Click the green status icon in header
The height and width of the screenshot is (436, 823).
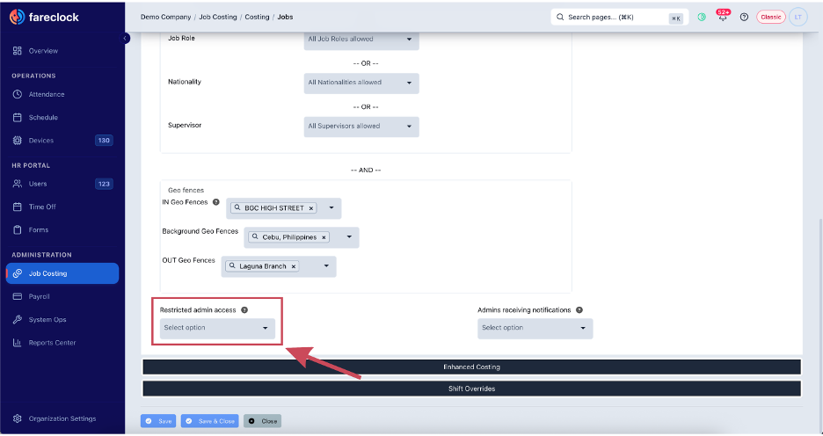point(702,17)
